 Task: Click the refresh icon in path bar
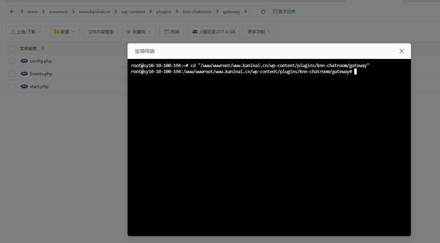263,12
